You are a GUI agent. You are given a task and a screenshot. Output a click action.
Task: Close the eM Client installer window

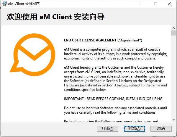click(169, 4)
